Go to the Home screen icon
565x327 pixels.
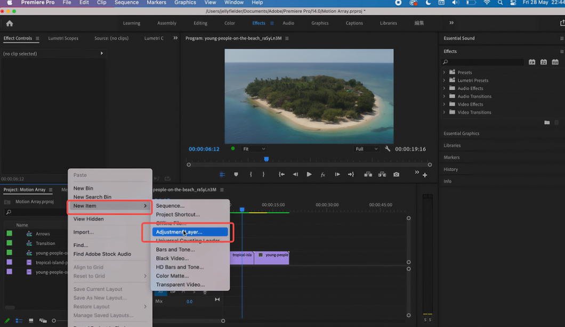pos(10,23)
